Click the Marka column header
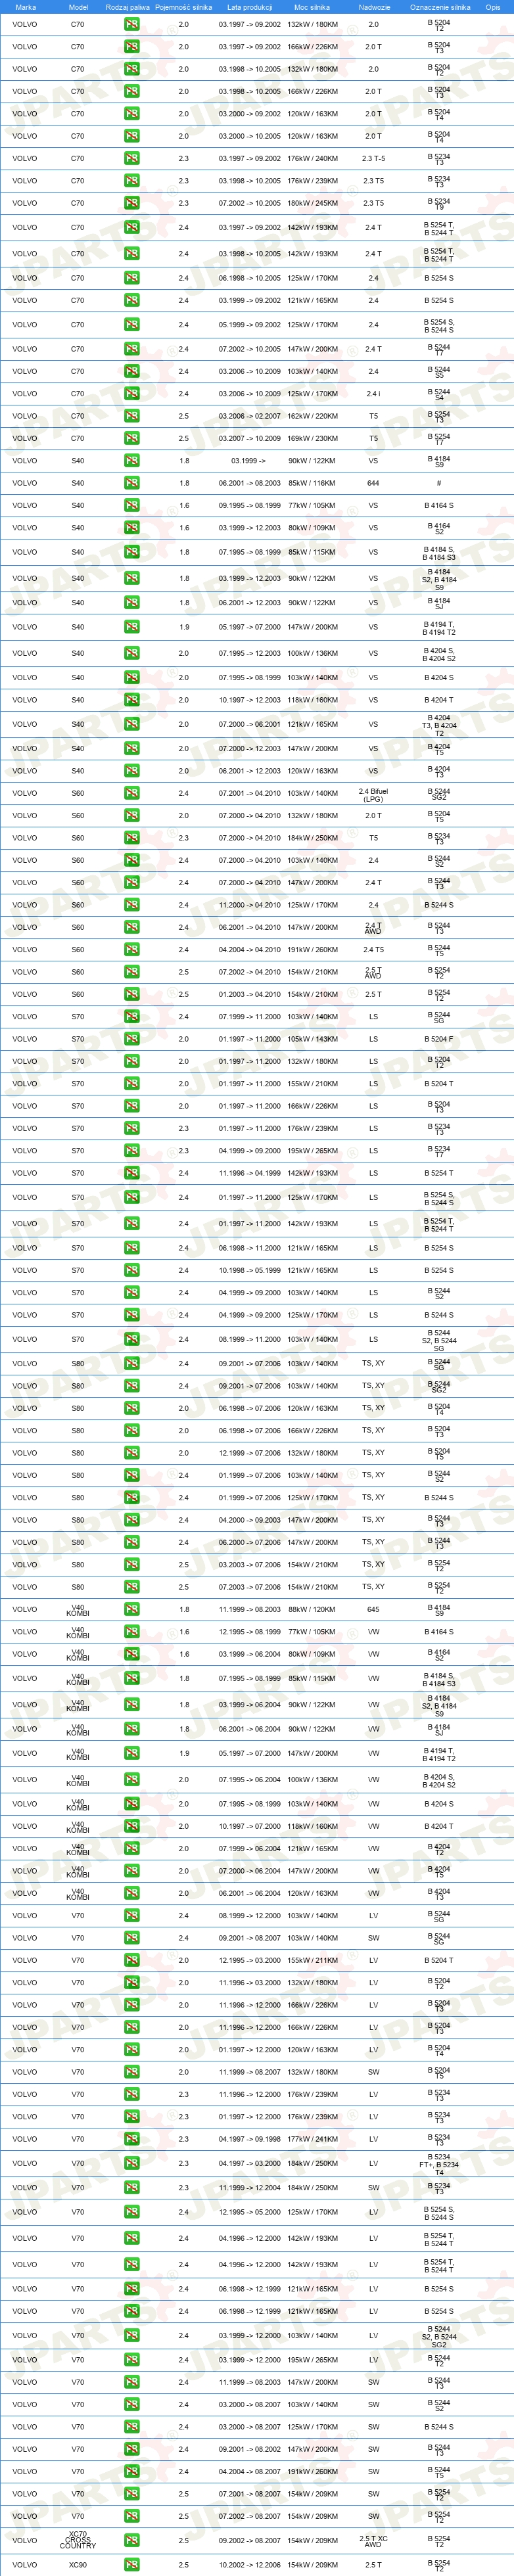514x2576 pixels. 26,7
